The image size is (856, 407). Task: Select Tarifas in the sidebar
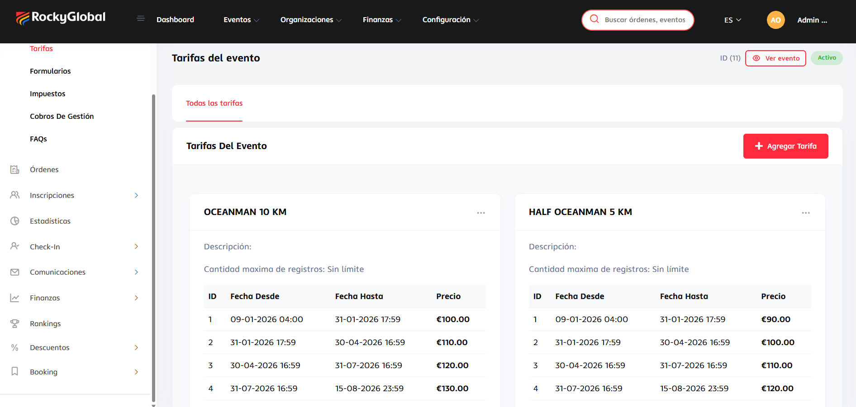pos(41,48)
